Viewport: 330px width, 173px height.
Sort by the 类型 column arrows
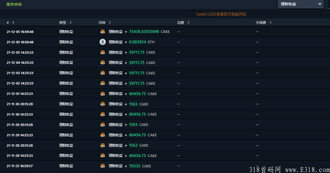pyautogui.click(x=71, y=23)
